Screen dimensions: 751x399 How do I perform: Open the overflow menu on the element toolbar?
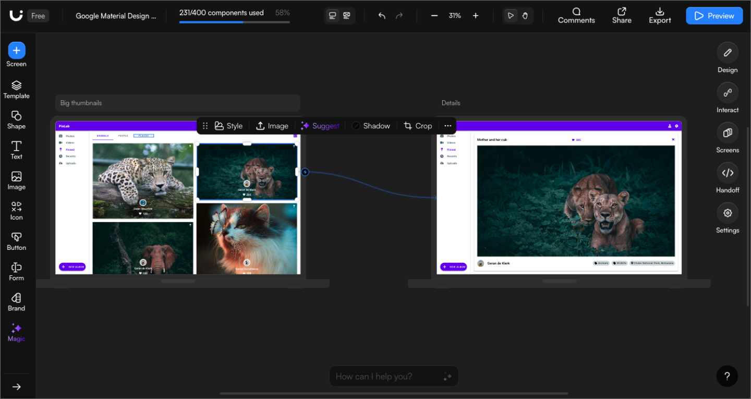[447, 125]
